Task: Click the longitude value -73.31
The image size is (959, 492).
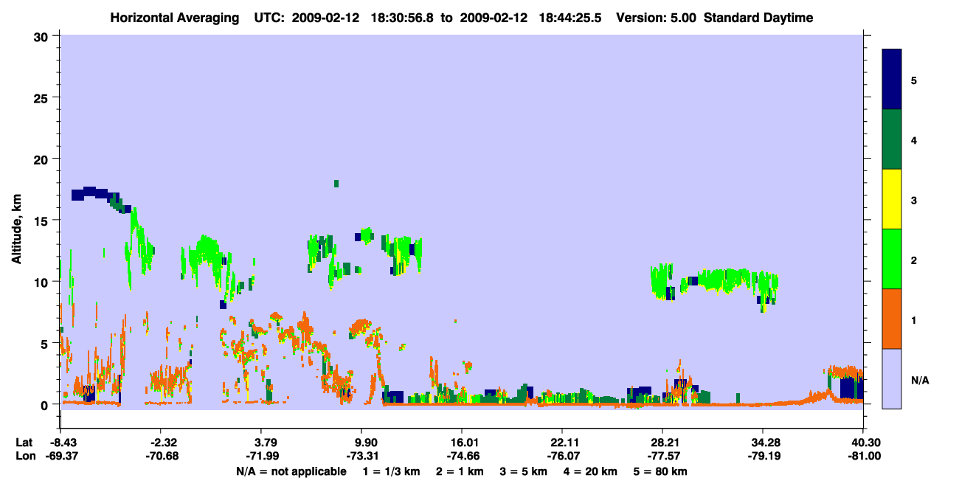Action: coord(361,456)
